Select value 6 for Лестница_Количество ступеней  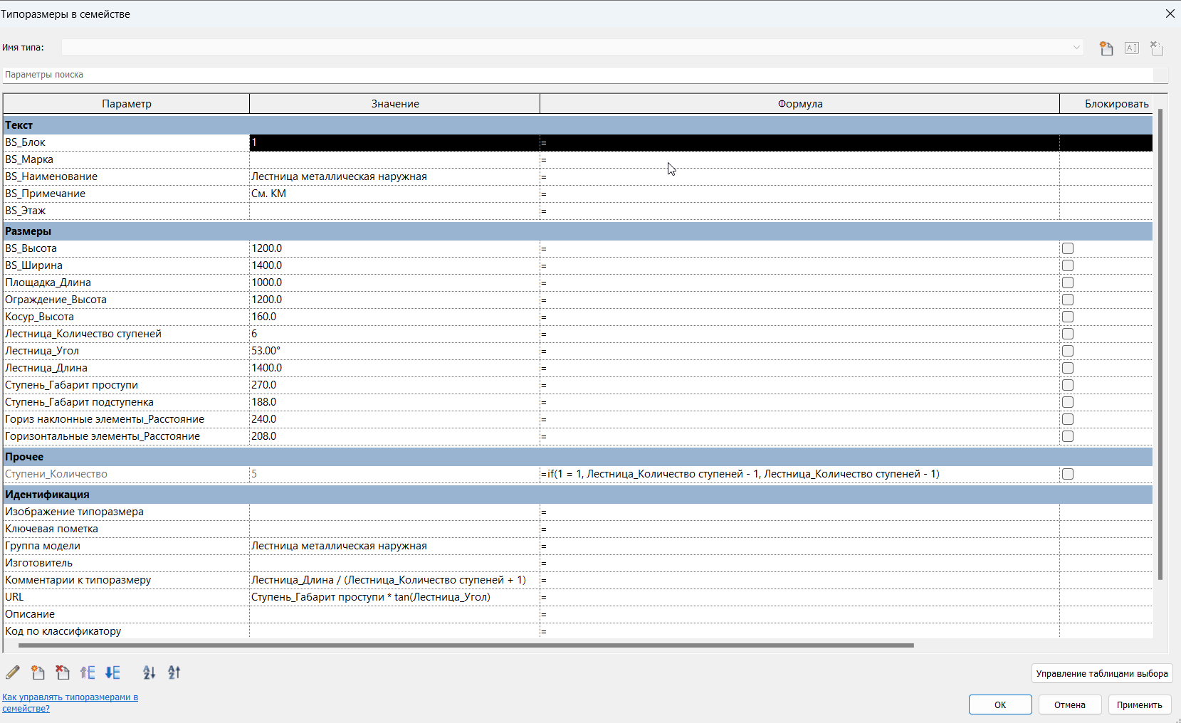(x=394, y=334)
